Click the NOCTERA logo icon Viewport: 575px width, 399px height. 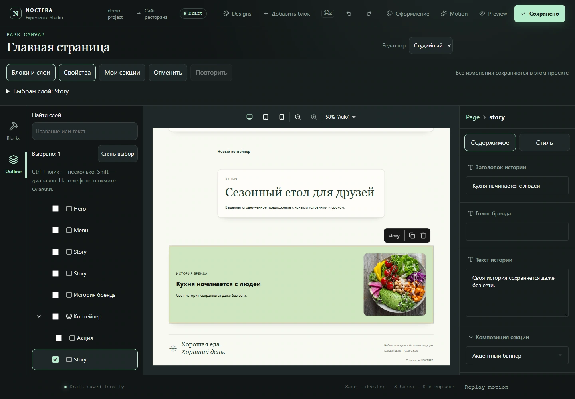(16, 14)
